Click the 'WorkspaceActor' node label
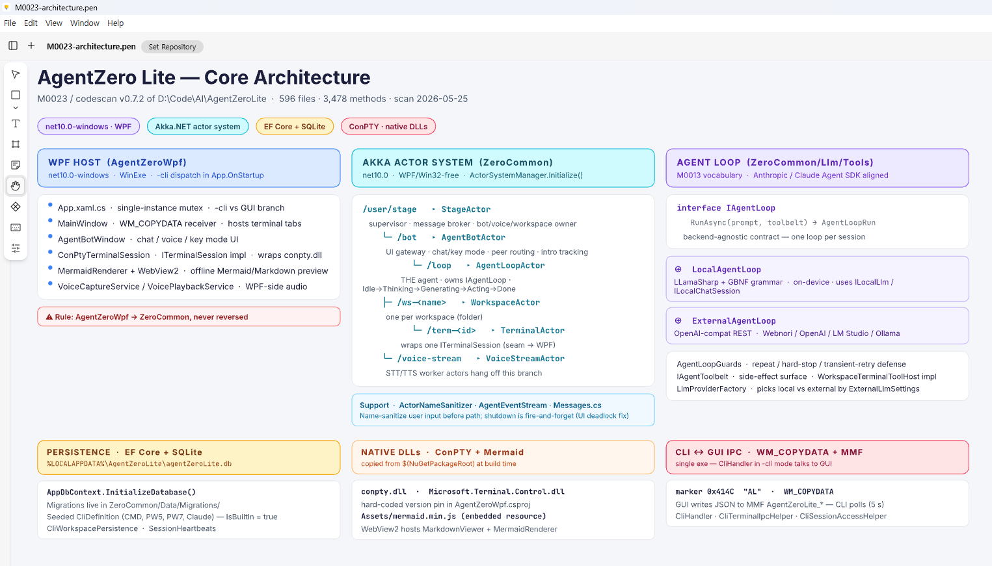This screenshot has width=992, height=566. point(505,302)
